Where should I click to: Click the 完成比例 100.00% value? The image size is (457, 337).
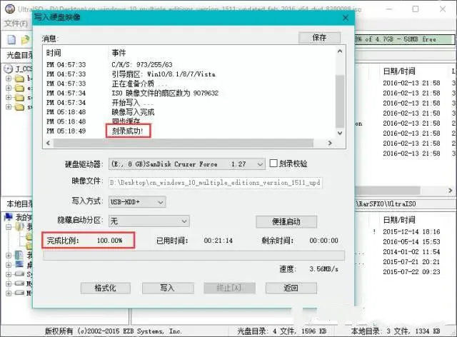[109, 241]
